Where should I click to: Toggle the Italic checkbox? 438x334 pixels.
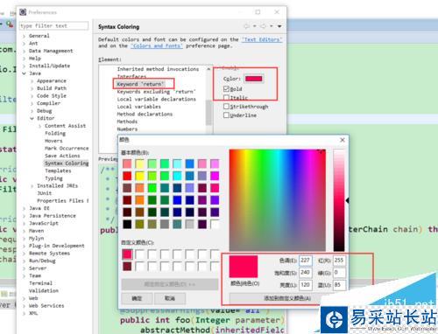coord(226,97)
